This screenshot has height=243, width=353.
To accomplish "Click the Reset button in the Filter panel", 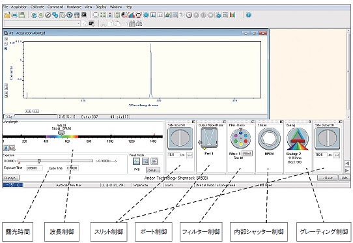I will [247, 153].
